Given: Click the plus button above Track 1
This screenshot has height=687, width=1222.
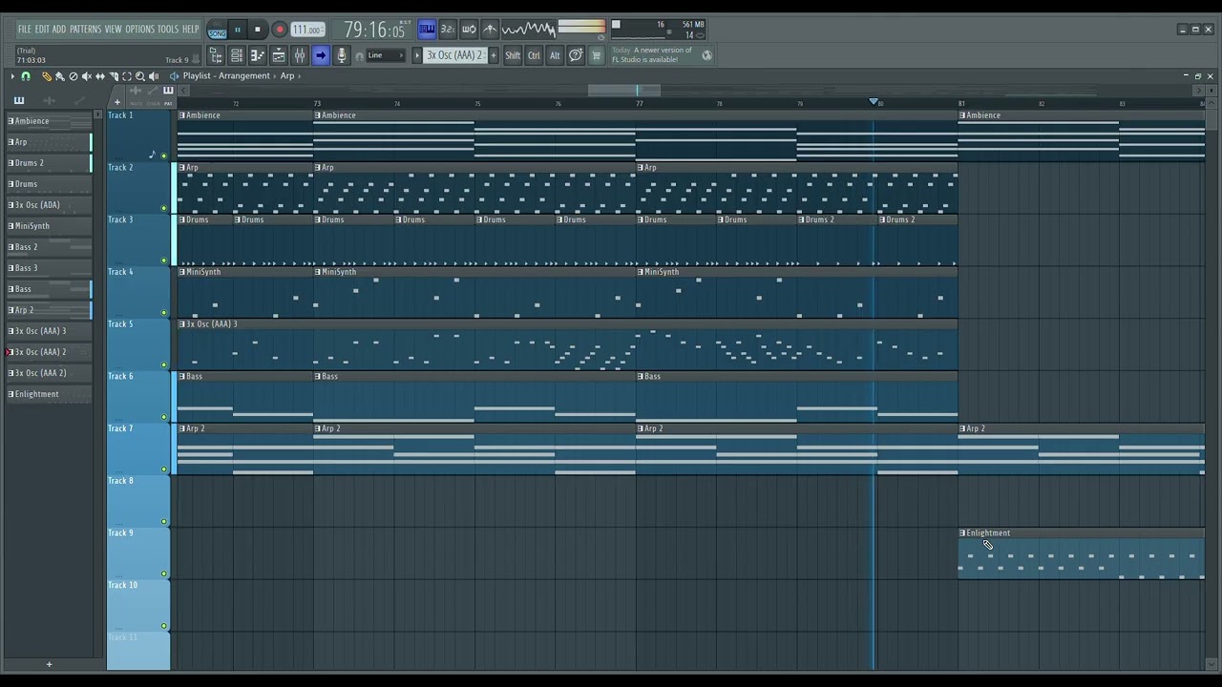Looking at the screenshot, I should [x=117, y=102].
